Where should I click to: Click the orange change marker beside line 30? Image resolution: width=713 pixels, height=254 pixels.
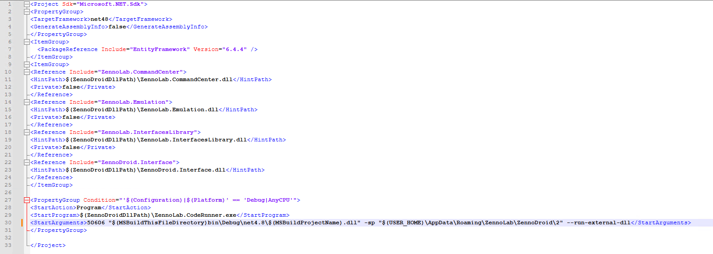(x=22, y=223)
